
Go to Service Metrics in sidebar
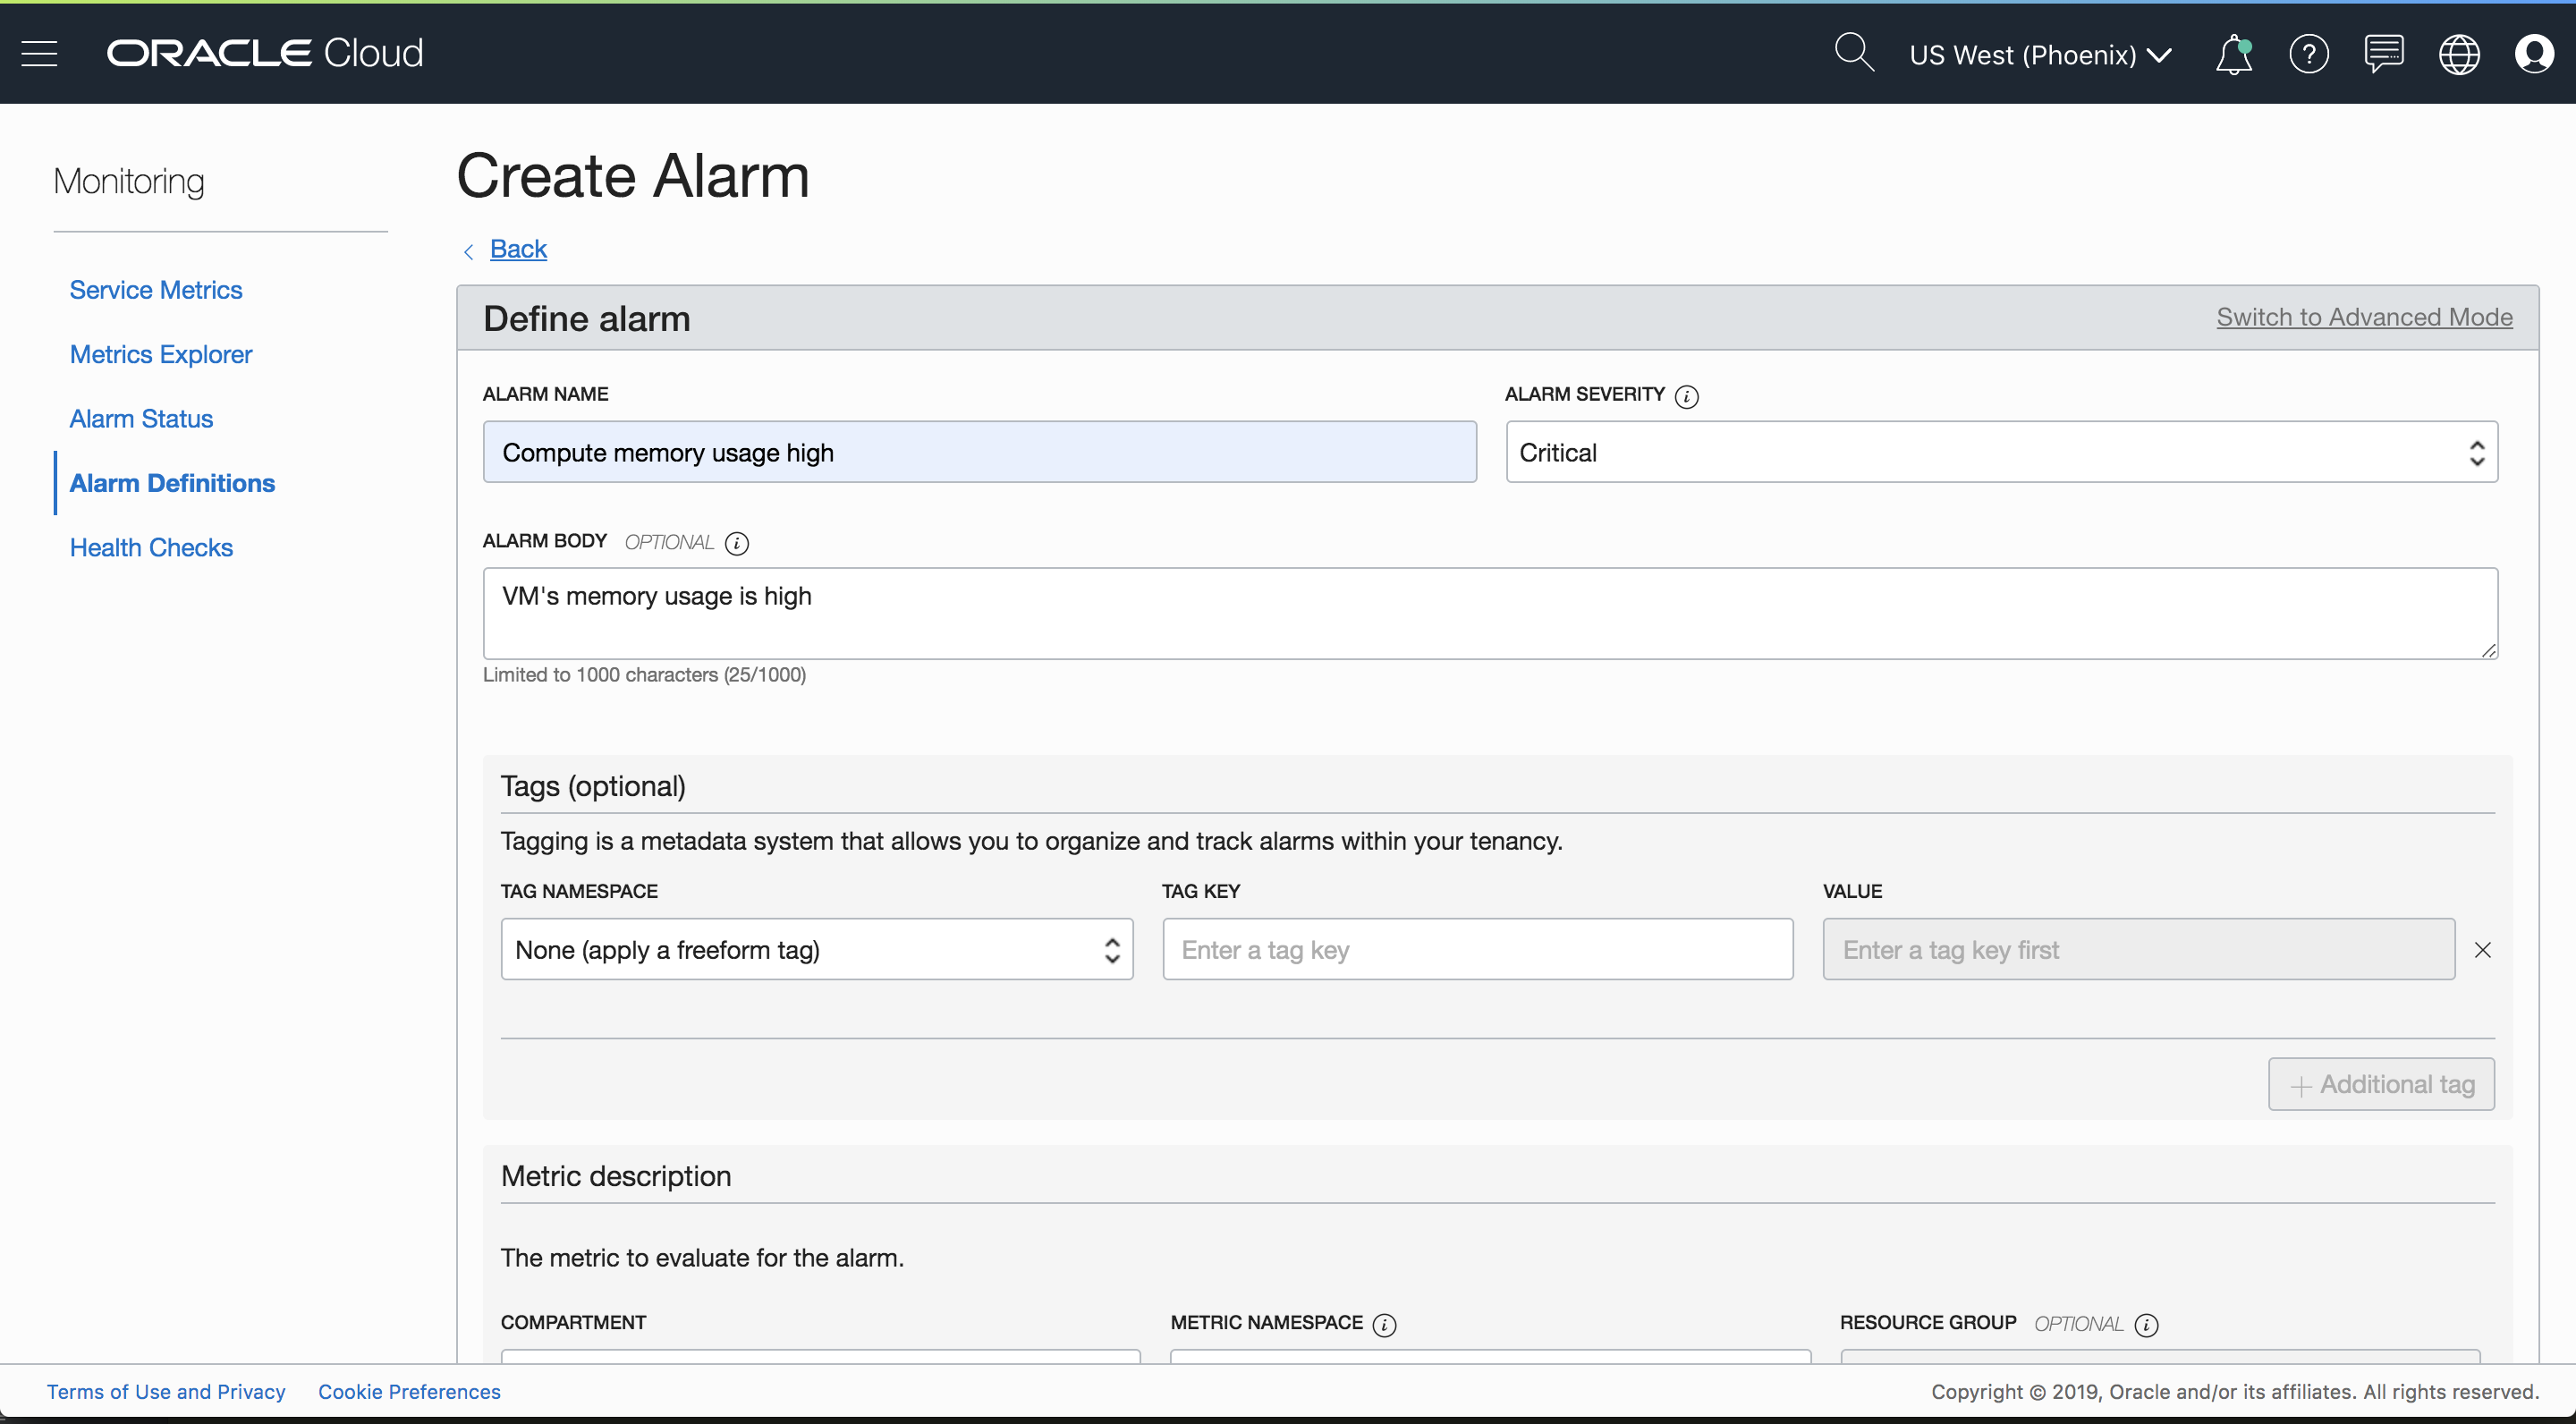pos(156,290)
